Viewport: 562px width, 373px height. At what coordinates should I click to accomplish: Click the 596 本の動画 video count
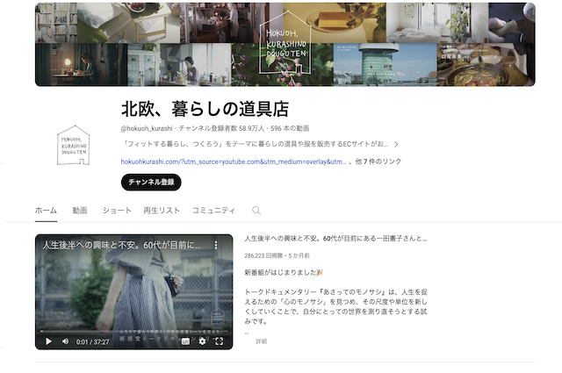point(290,128)
